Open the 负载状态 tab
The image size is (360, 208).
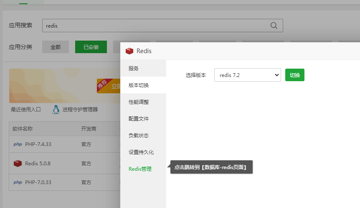click(x=143, y=136)
